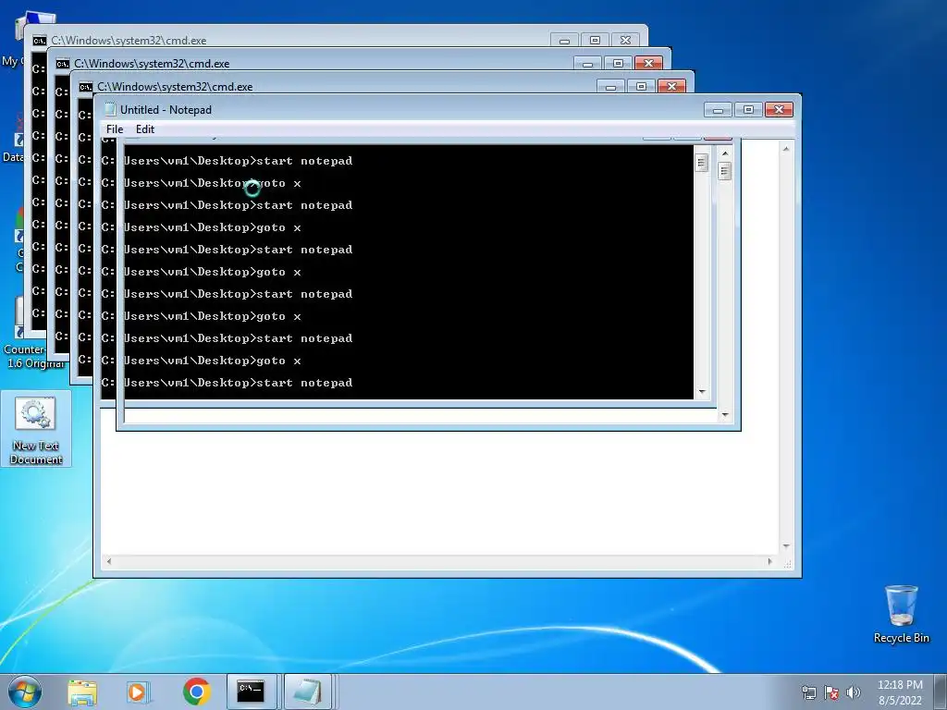Click Notepad's vertical scrollbar up arrow
This screenshot has height=710, width=947.
coord(786,149)
